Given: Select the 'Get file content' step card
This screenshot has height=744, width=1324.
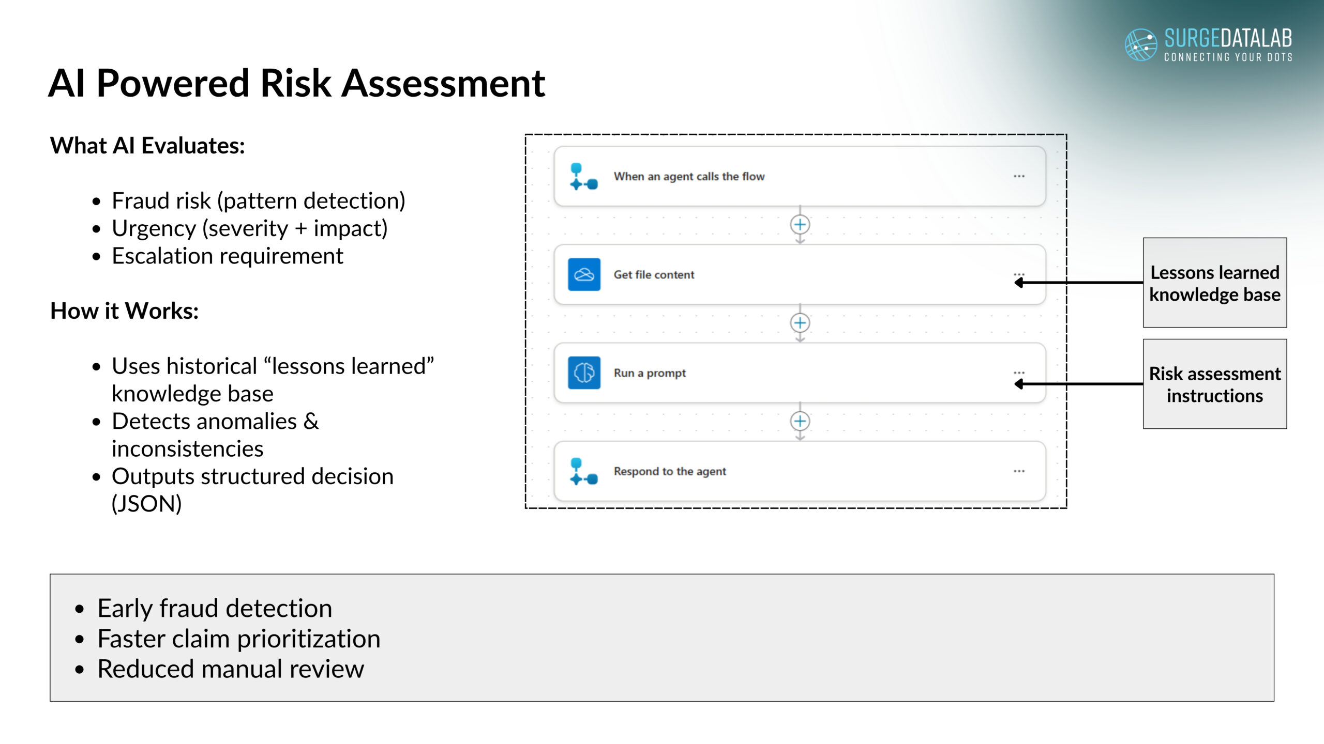Looking at the screenshot, I should pyautogui.click(x=654, y=275).
